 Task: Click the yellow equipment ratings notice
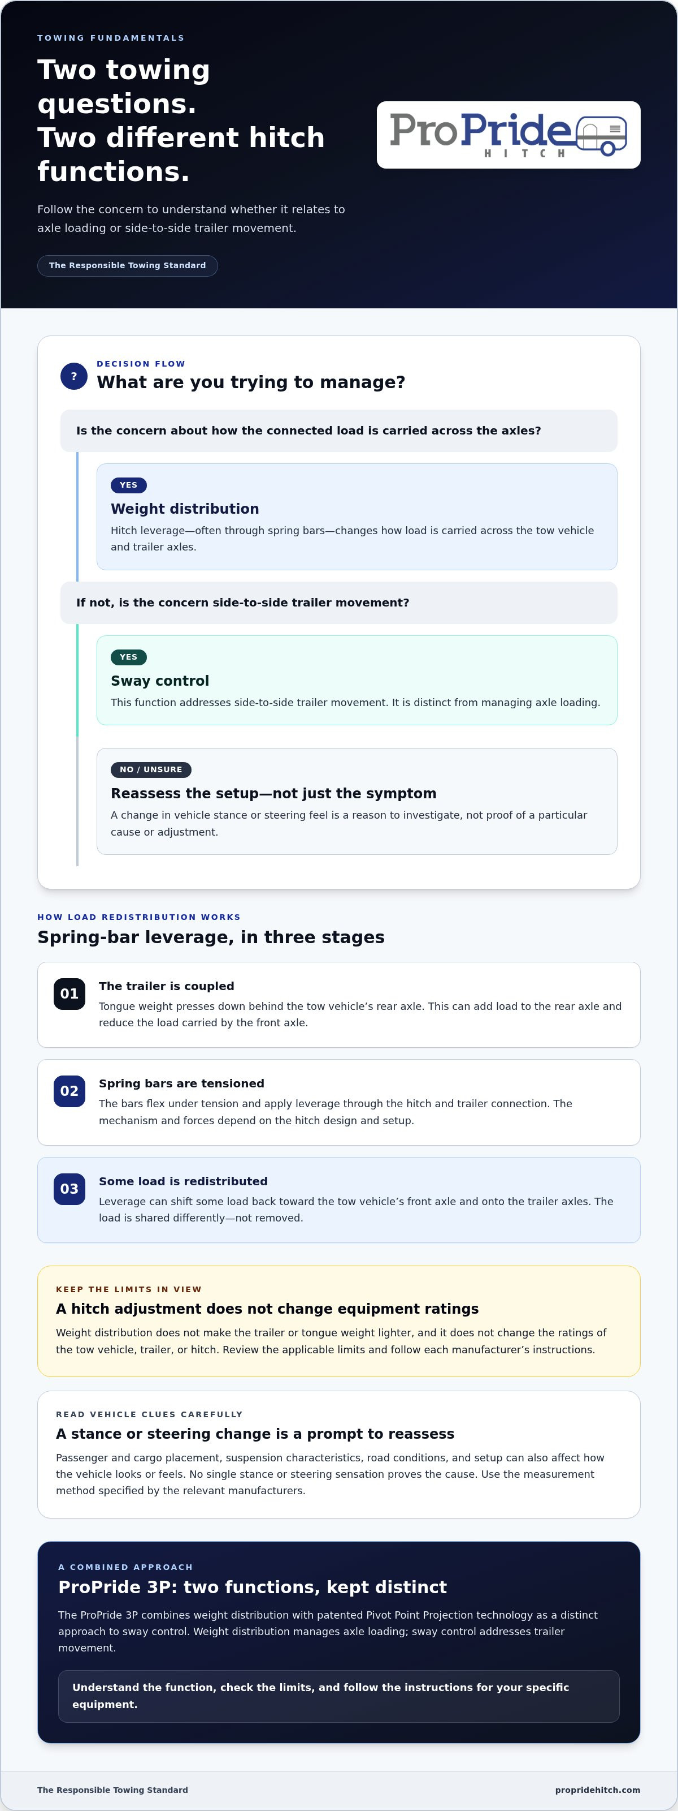[338, 1321]
